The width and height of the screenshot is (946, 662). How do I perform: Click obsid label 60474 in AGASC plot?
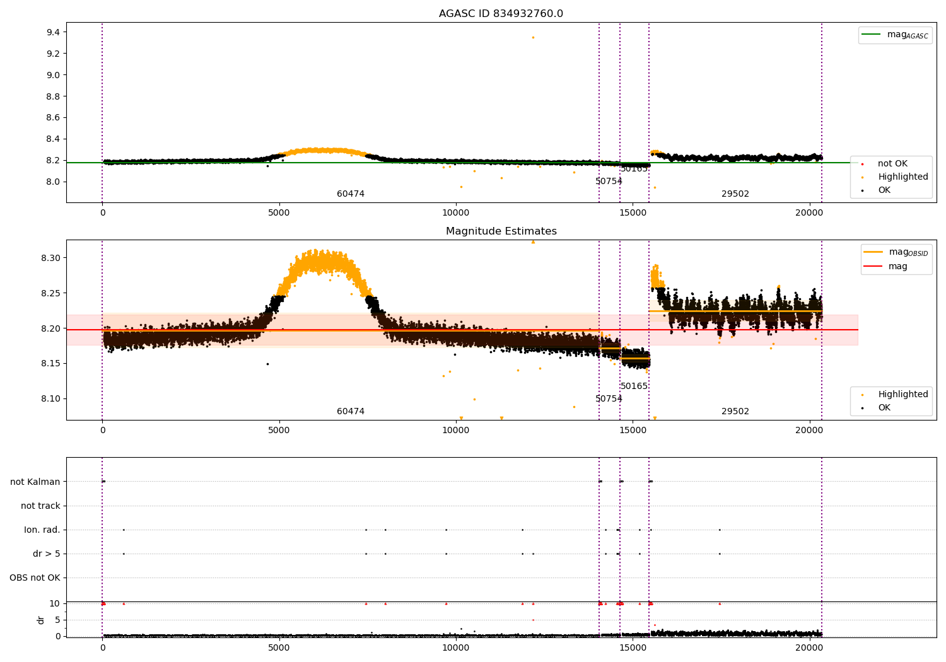point(351,194)
